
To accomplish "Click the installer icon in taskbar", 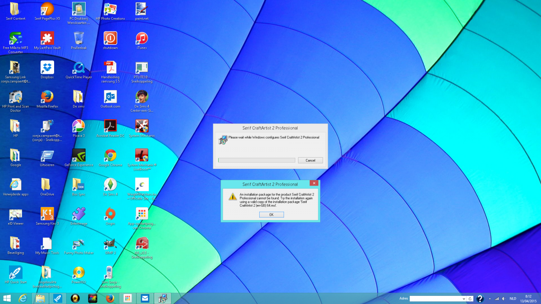I will point(162,298).
